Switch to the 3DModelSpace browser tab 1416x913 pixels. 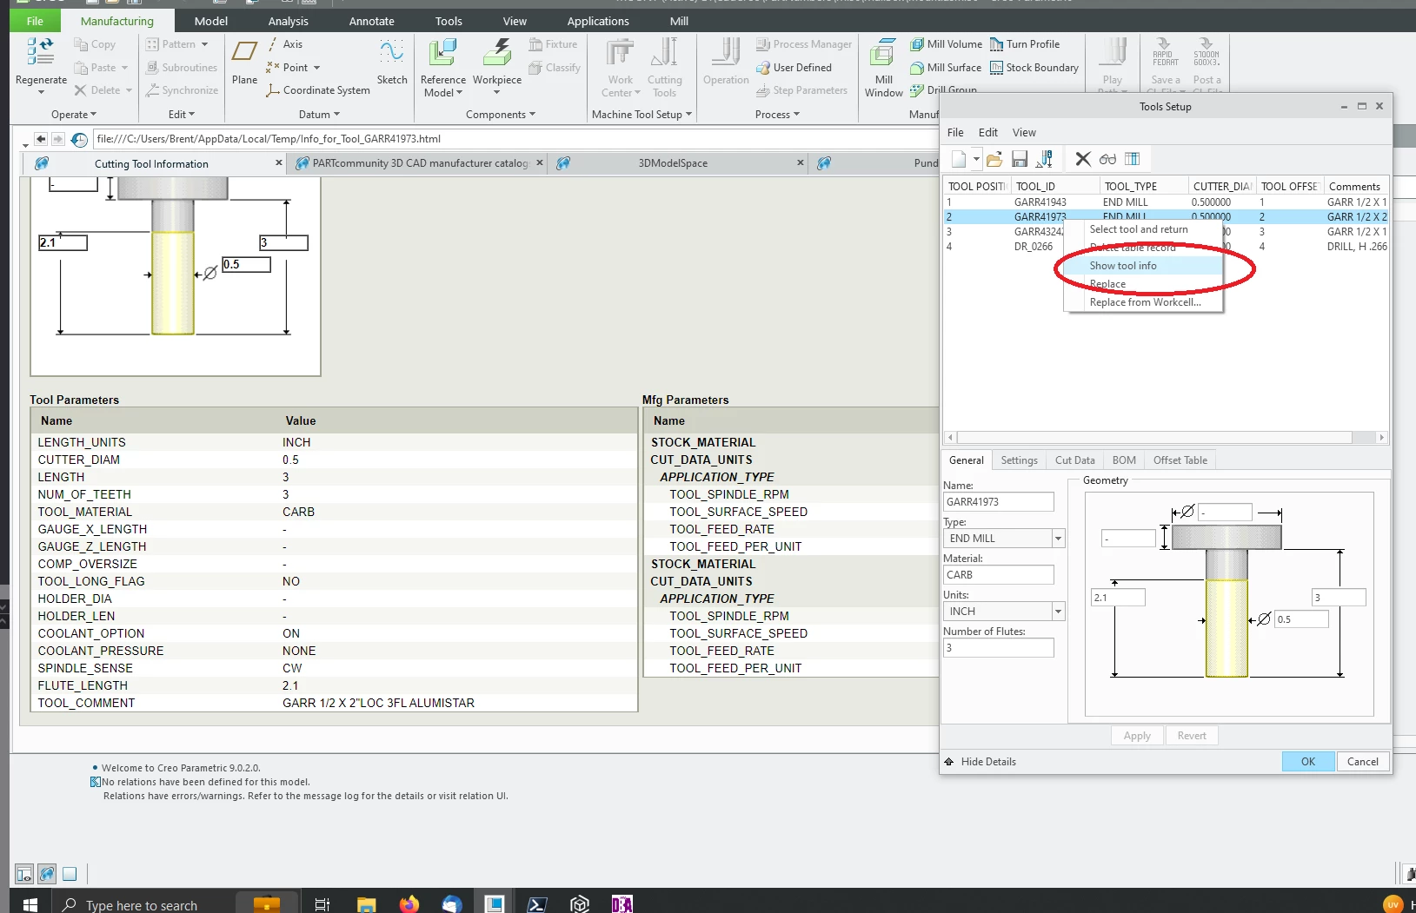[x=674, y=163]
